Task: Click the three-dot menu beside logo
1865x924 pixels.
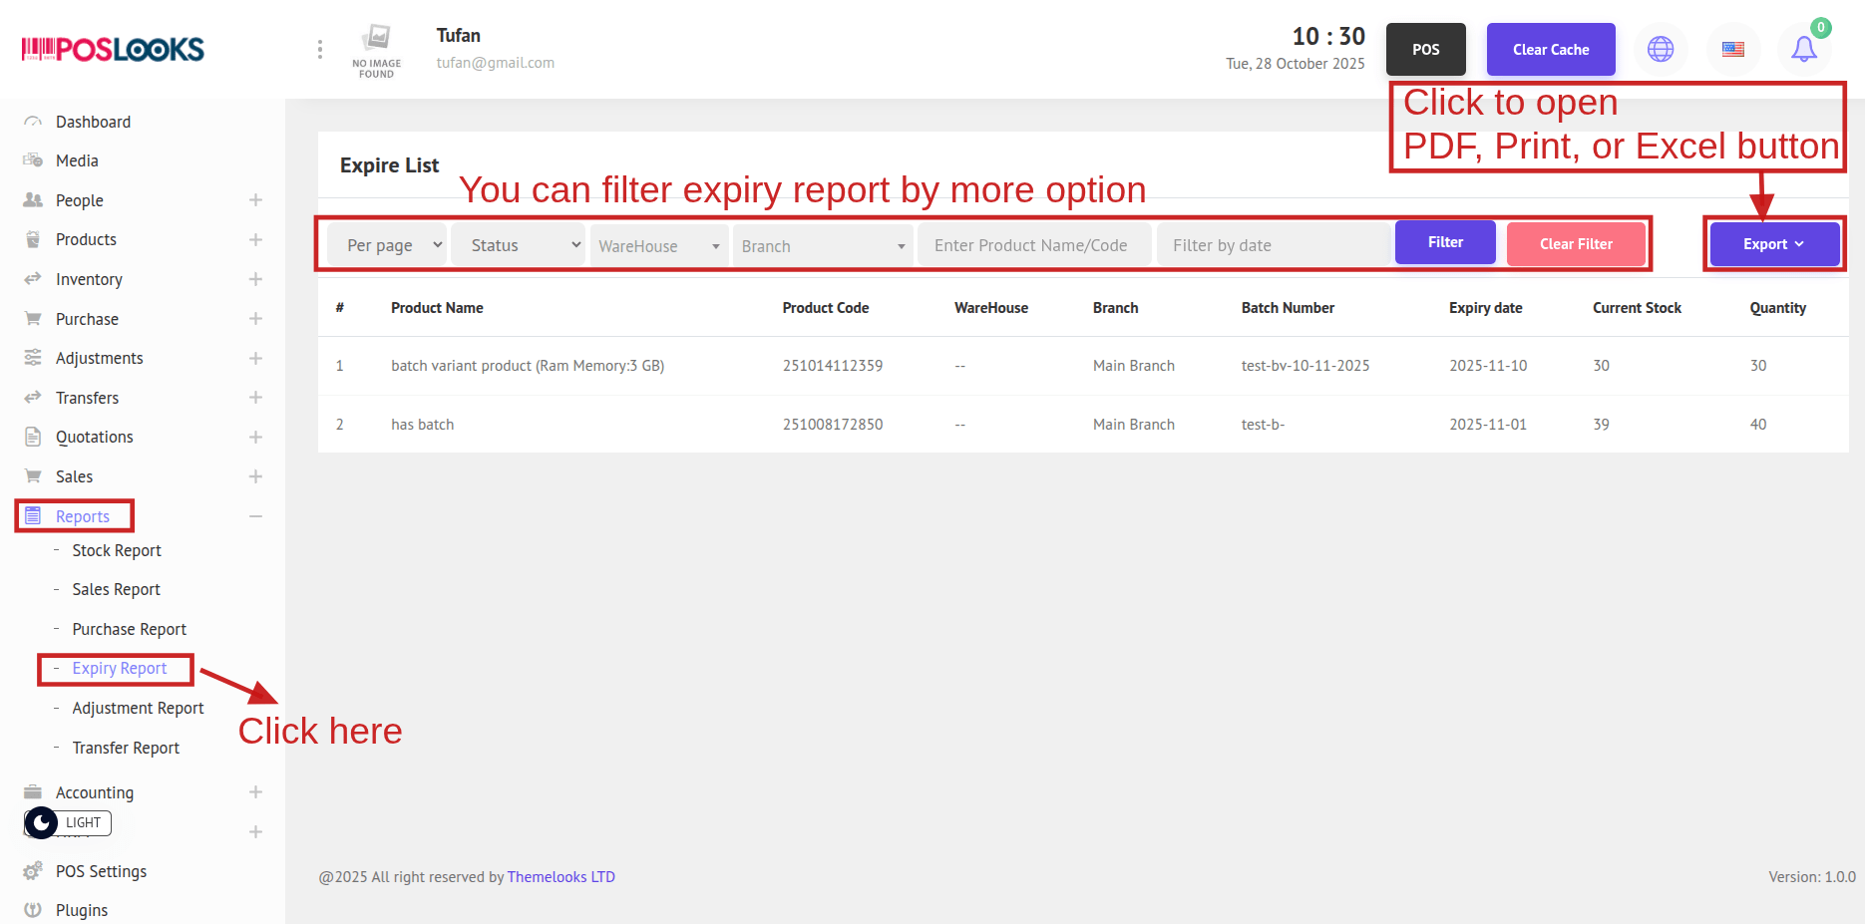Action: click(319, 50)
